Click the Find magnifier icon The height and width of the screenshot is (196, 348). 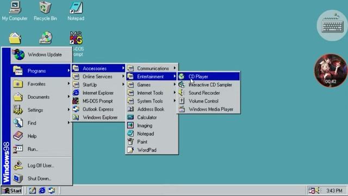pyautogui.click(x=18, y=123)
